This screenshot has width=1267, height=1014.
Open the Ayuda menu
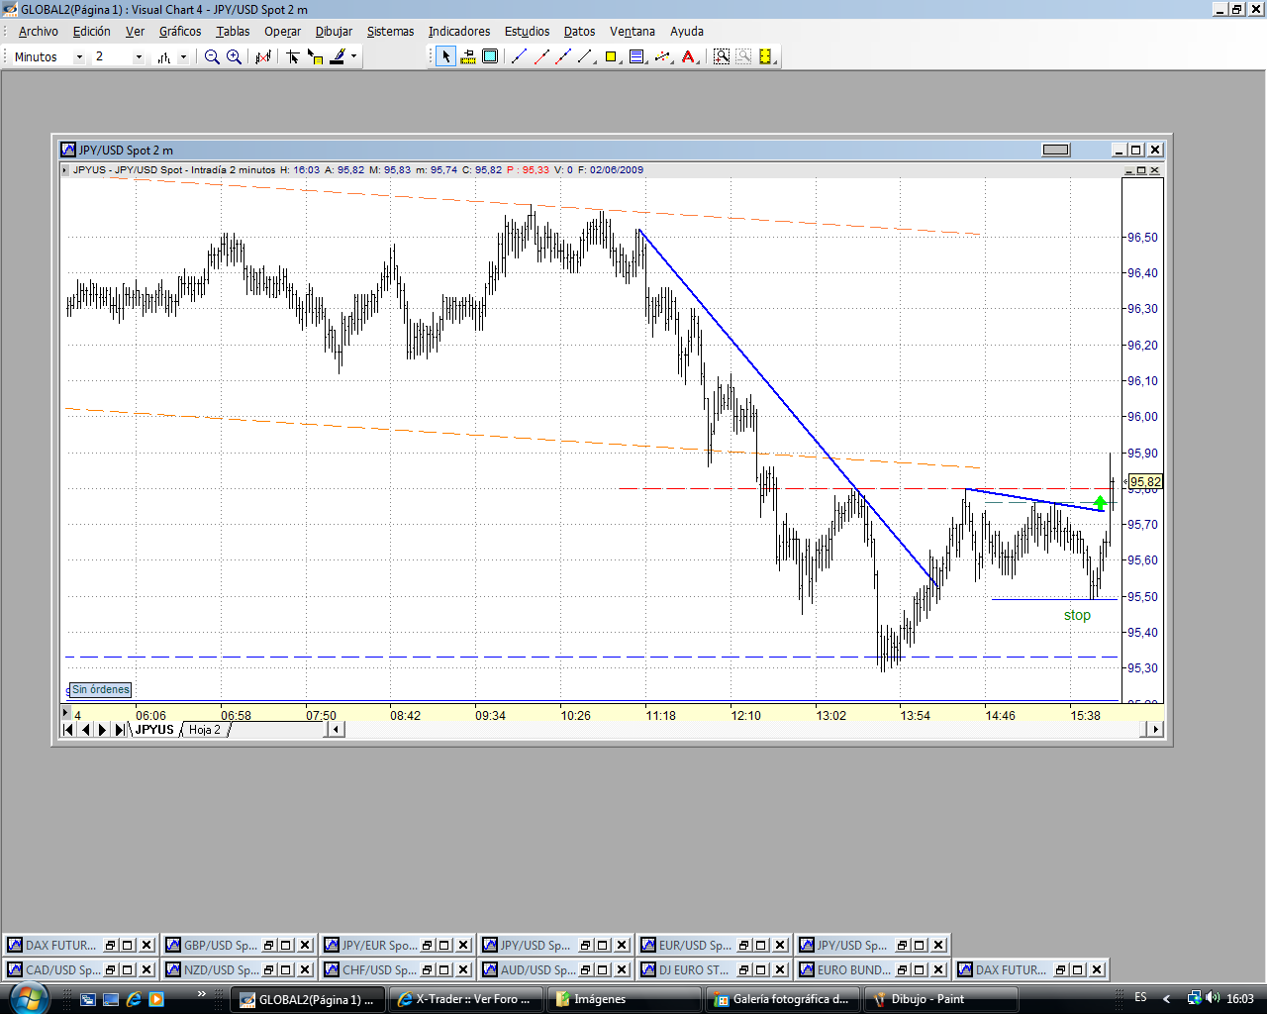click(687, 32)
